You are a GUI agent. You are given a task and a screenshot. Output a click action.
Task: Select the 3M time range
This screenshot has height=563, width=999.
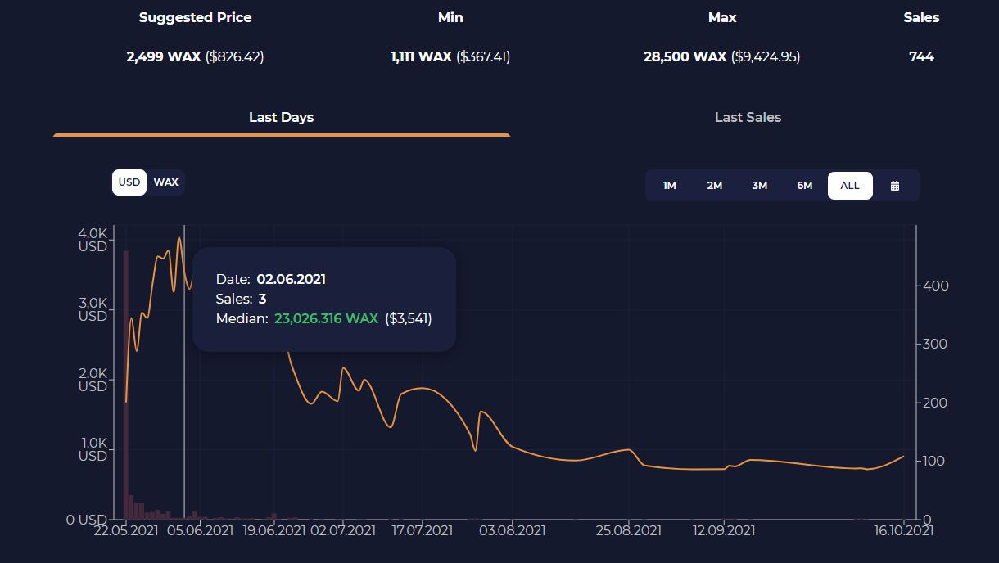[x=760, y=186]
